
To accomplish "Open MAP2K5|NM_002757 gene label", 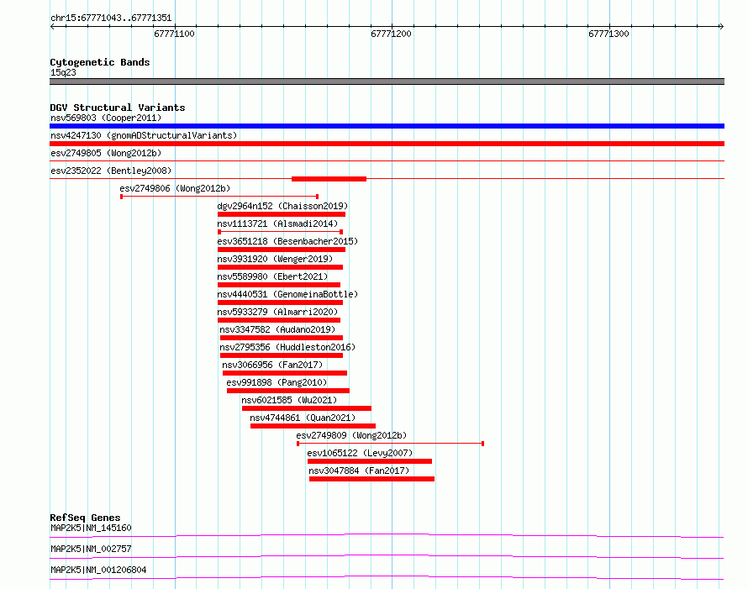I will [91, 549].
